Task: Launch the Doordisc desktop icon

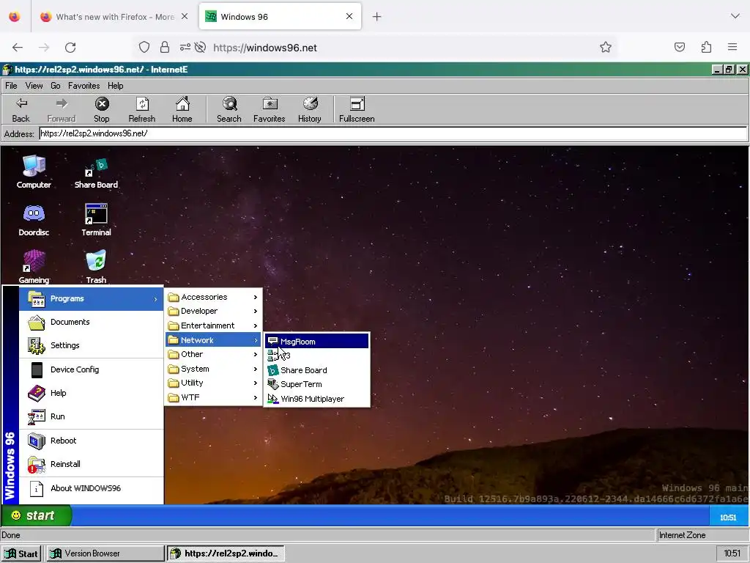Action: point(34,220)
